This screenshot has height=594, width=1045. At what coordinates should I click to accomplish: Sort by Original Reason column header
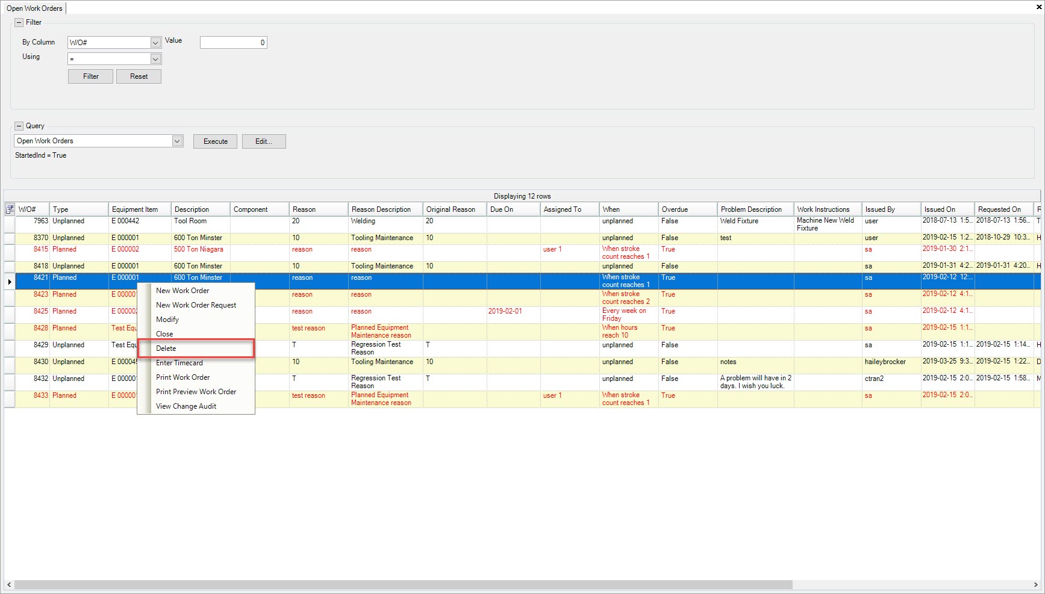click(x=455, y=209)
